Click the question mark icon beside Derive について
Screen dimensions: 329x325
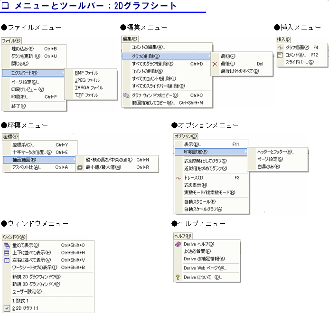[x=178, y=277]
